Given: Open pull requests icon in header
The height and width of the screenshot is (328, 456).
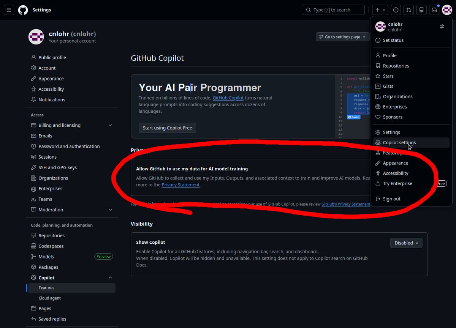Looking at the screenshot, I should pyautogui.click(x=408, y=10).
